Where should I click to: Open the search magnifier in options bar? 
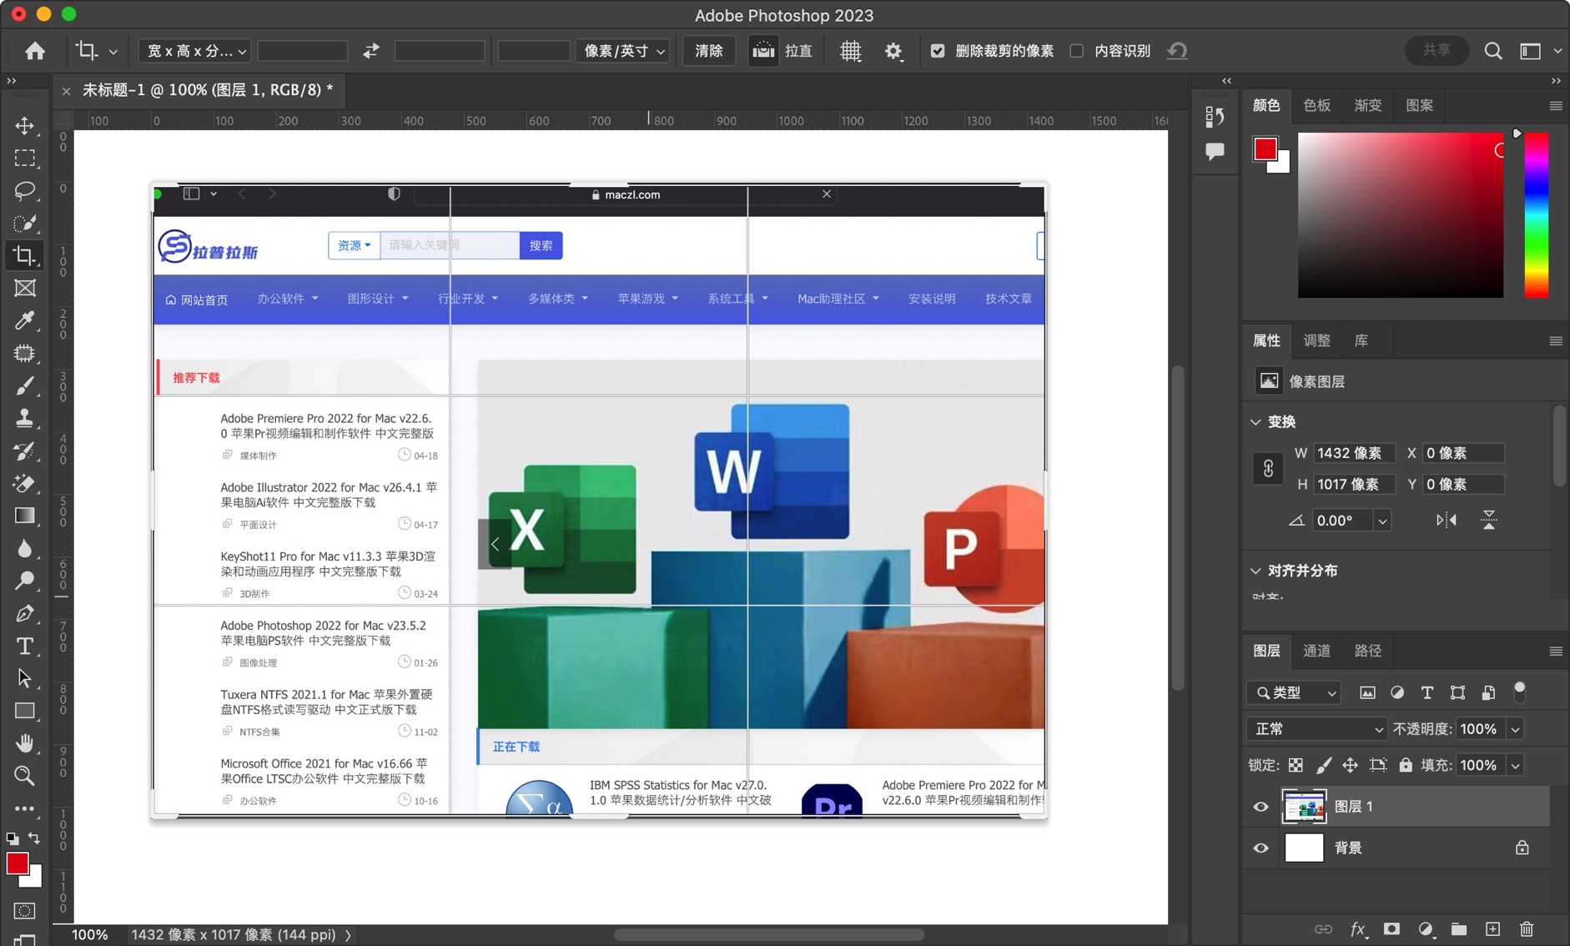1493,51
